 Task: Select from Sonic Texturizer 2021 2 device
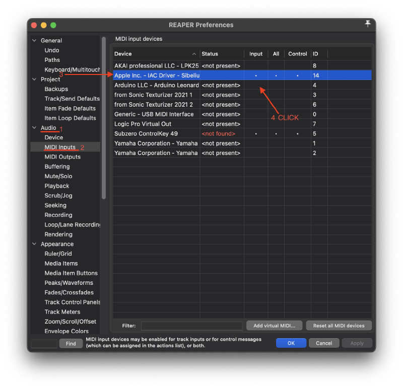coord(154,105)
